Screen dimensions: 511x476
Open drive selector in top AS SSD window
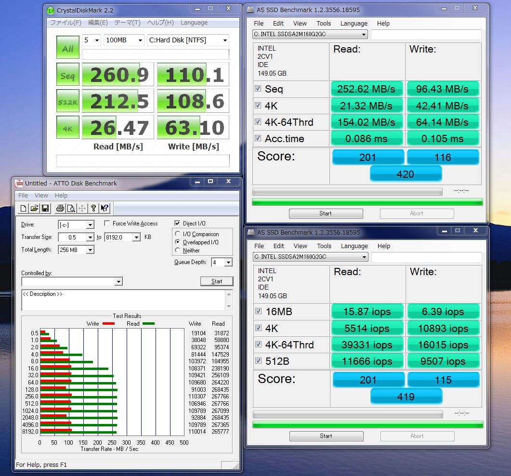[x=310, y=34]
